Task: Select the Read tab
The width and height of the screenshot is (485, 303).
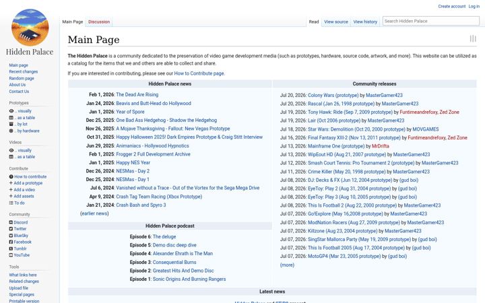Action: point(314,22)
